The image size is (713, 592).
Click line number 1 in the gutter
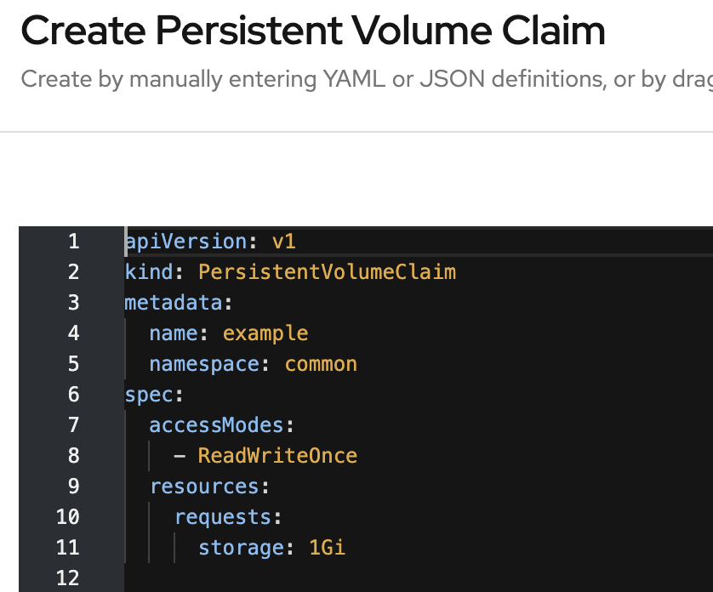click(x=74, y=242)
